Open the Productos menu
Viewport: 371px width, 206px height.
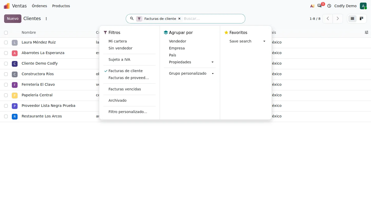(61, 6)
